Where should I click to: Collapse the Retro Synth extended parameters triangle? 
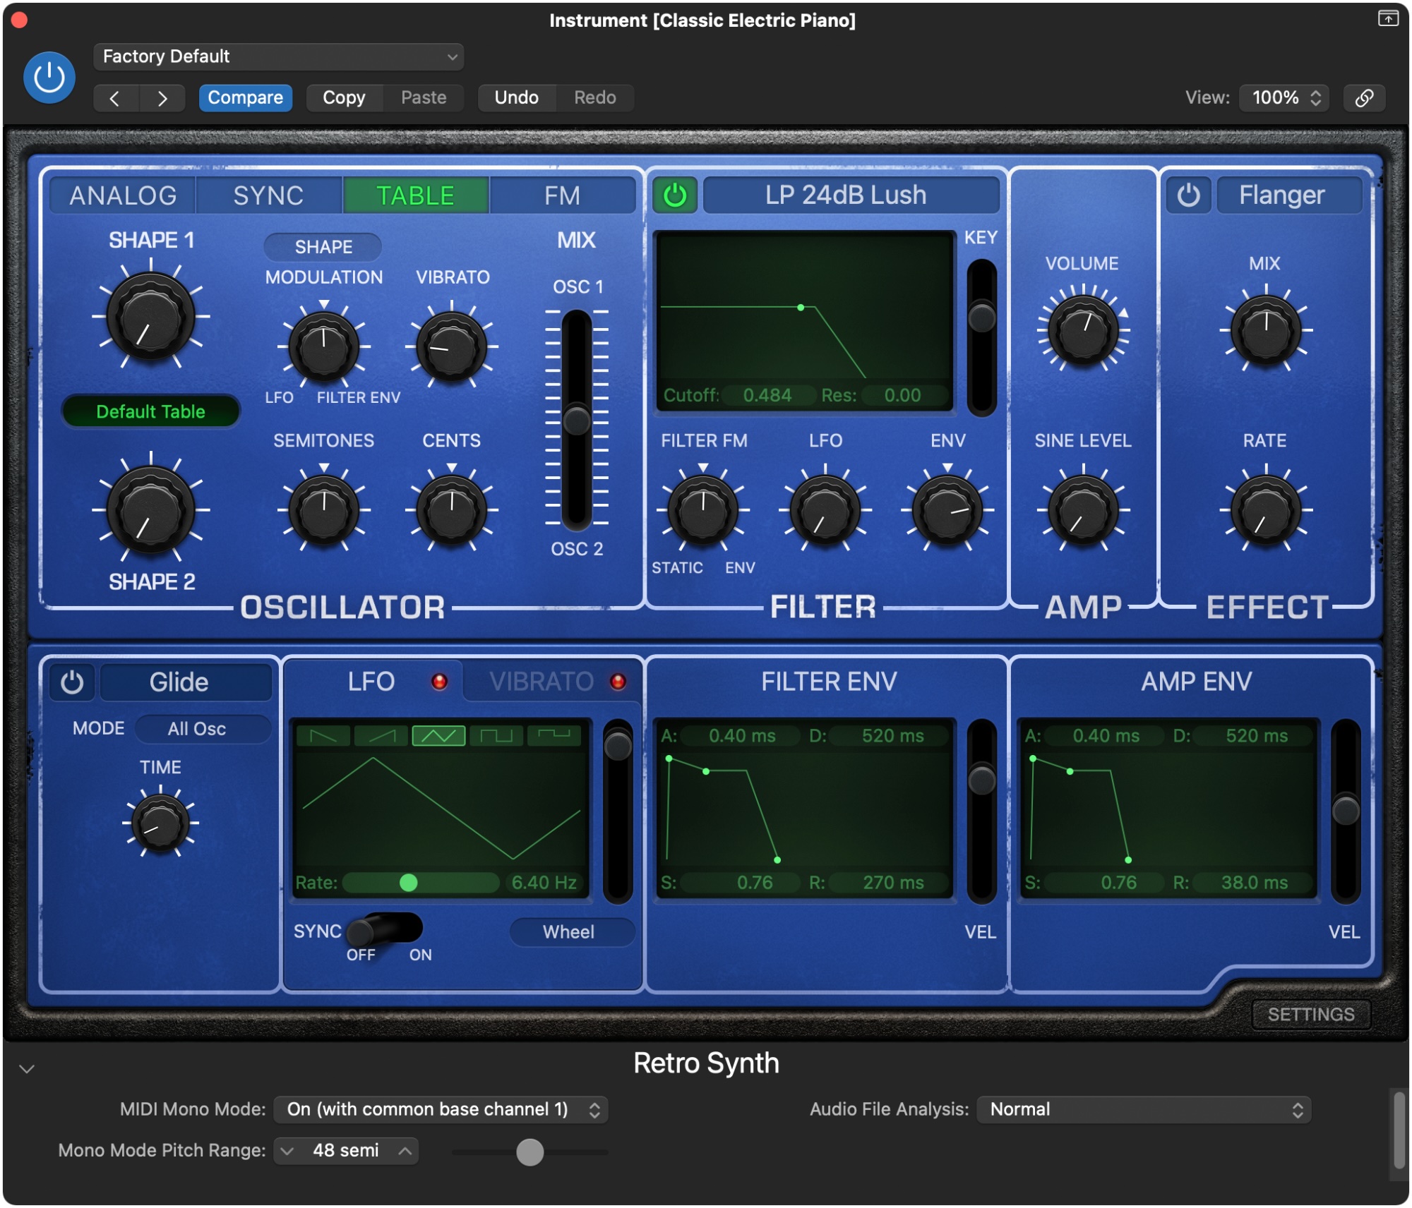click(27, 1069)
